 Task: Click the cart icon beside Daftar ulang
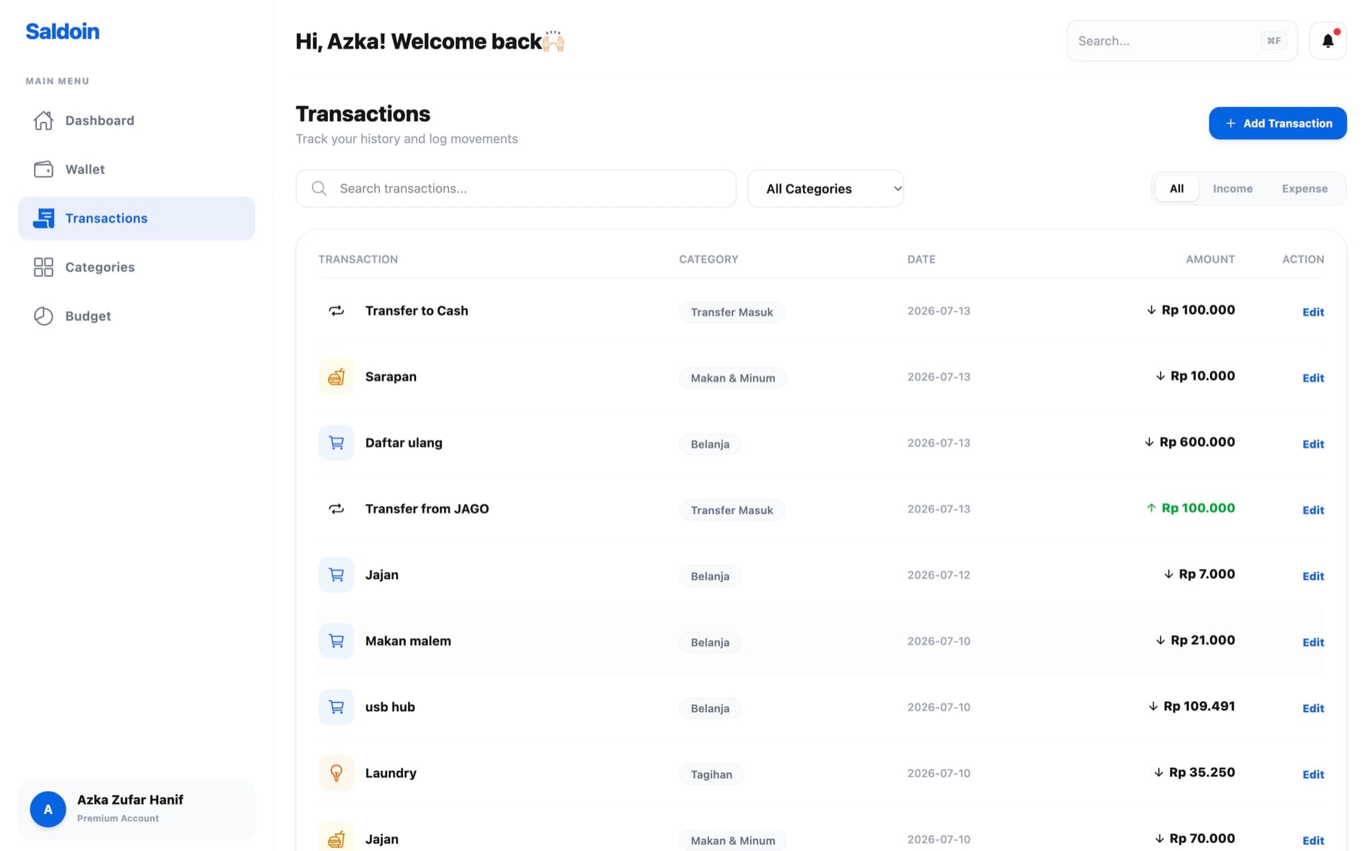tap(336, 443)
